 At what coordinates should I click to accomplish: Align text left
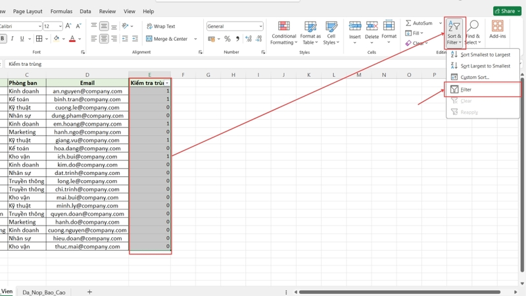pos(94,39)
